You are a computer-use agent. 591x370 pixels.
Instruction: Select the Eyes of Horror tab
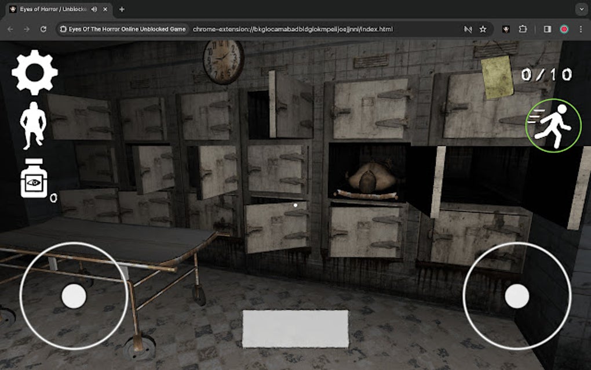(x=59, y=9)
